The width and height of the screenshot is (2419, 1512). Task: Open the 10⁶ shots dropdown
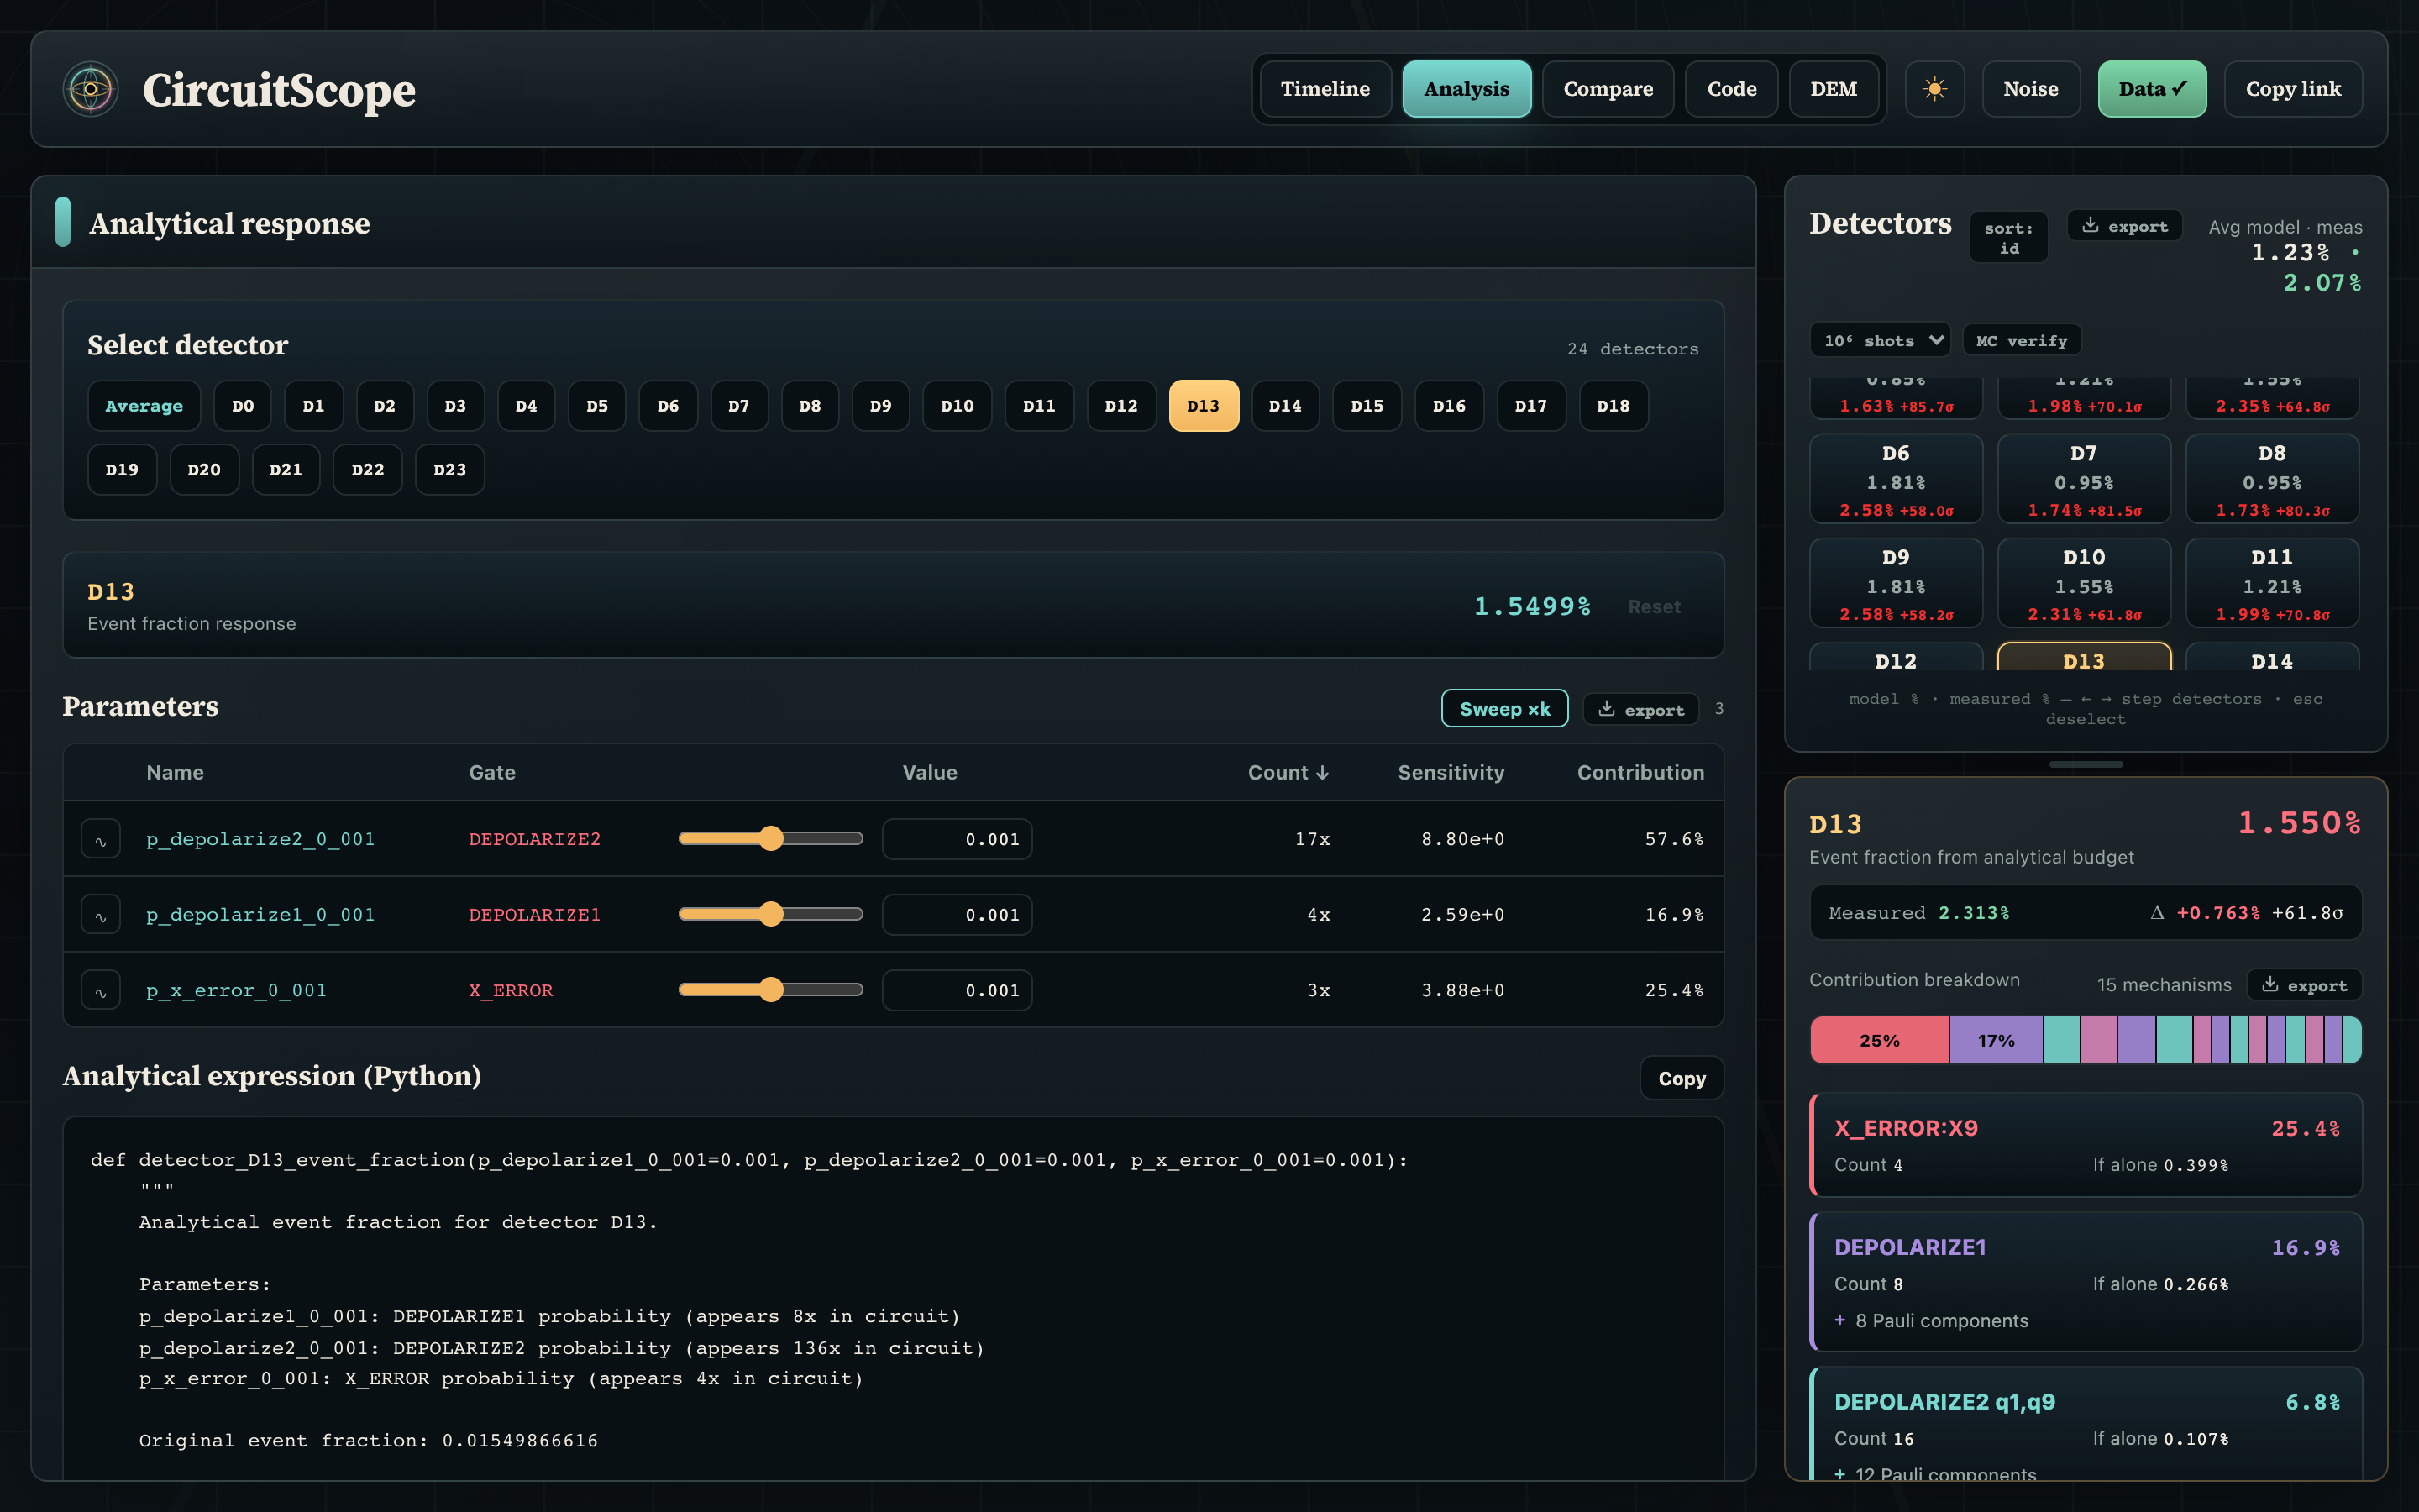point(1879,340)
